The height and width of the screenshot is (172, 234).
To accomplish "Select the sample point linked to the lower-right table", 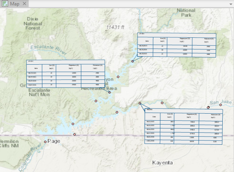I will [x=140, y=103].
